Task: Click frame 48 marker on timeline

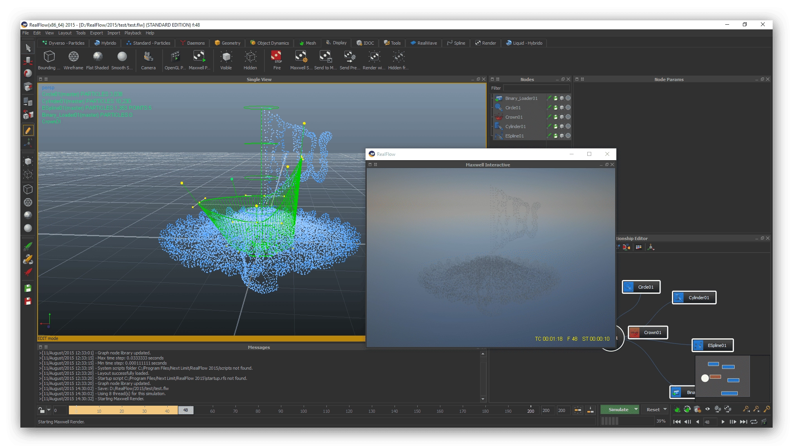Action: pos(186,410)
